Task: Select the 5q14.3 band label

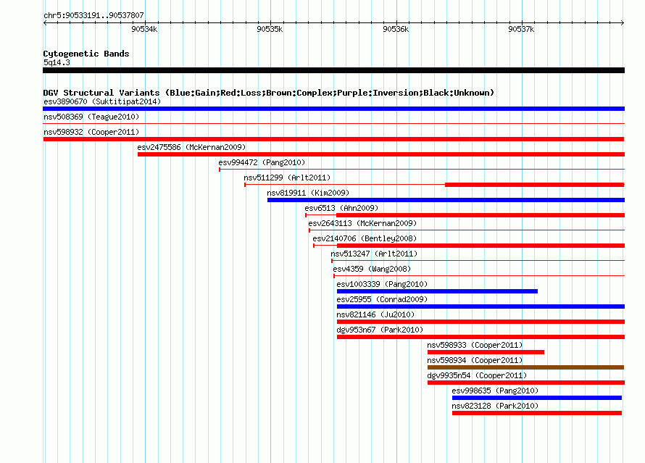Action: pos(57,62)
